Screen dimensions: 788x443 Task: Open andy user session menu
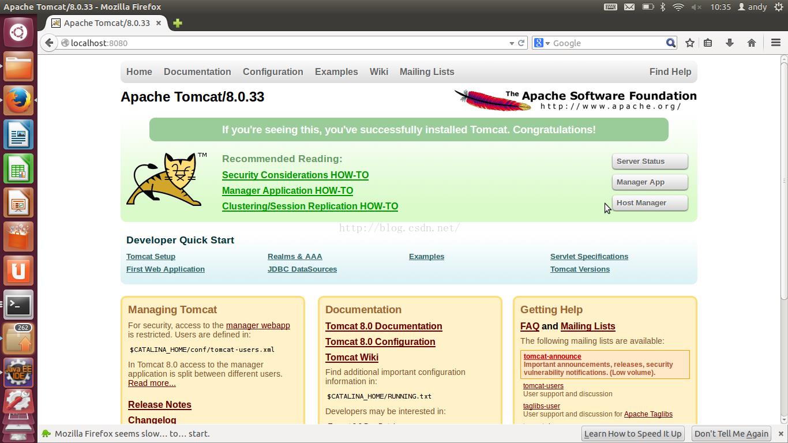[752, 7]
